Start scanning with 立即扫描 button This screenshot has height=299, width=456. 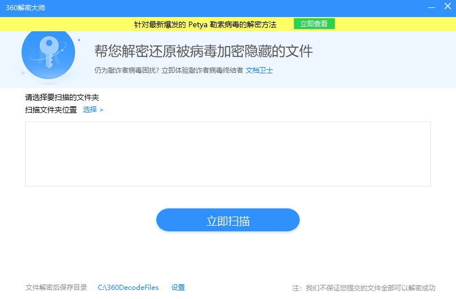coord(228,220)
